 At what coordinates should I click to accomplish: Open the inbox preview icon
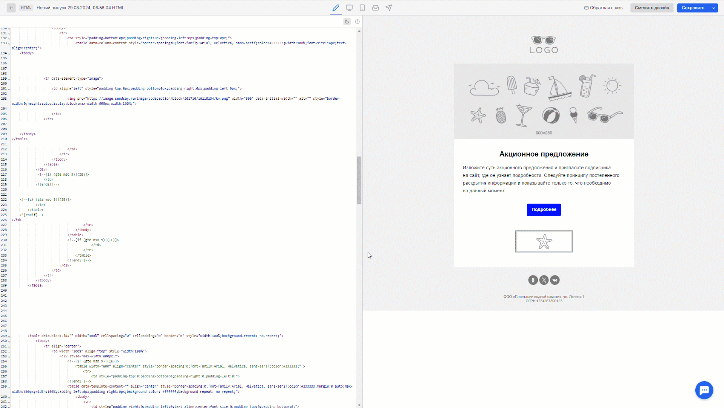(x=376, y=8)
